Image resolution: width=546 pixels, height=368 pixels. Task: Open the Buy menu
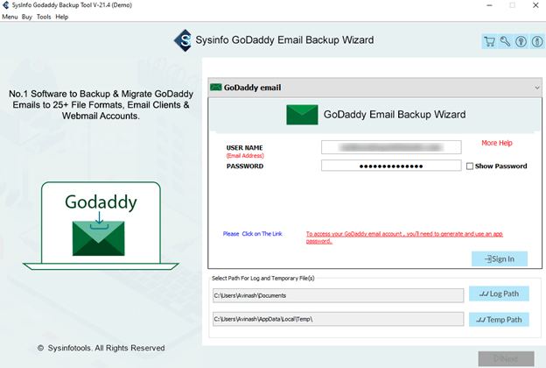coord(27,17)
